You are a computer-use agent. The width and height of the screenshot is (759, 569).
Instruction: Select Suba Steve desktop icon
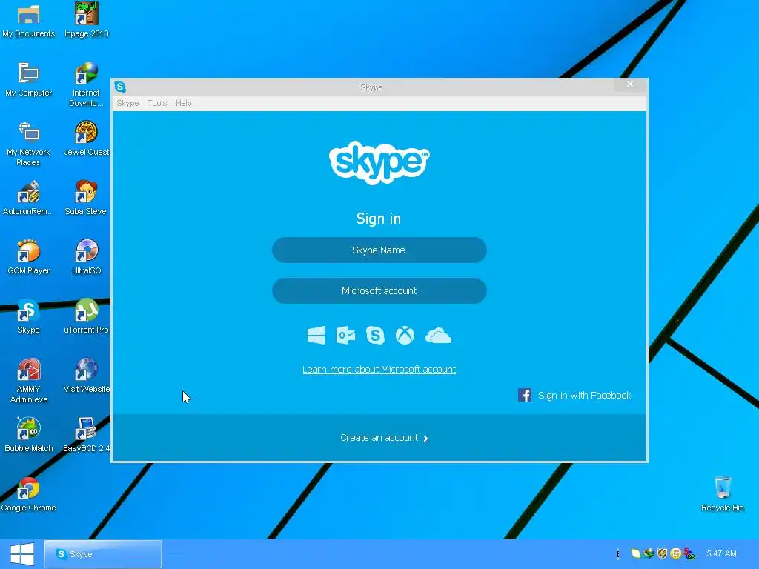86,199
